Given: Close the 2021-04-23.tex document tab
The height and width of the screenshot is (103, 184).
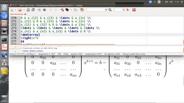Looking at the screenshot, I should coord(25,14).
